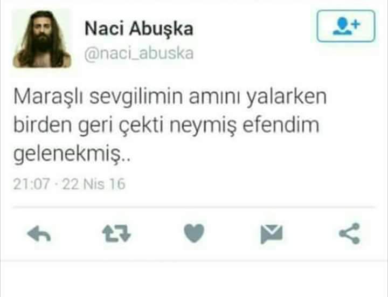
Task: Reply to the tweet with the arrow icon
Action: point(39,233)
